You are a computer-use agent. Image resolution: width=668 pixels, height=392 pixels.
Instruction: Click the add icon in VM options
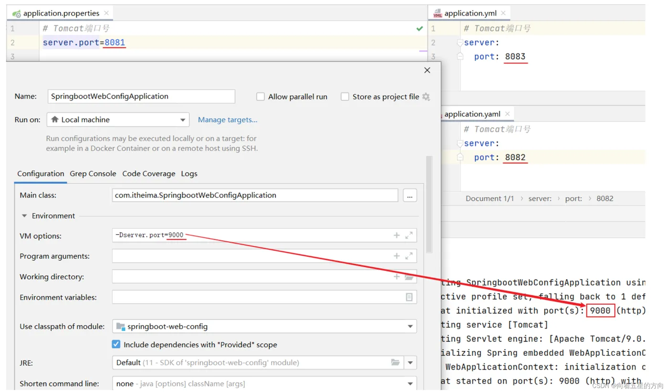point(397,235)
